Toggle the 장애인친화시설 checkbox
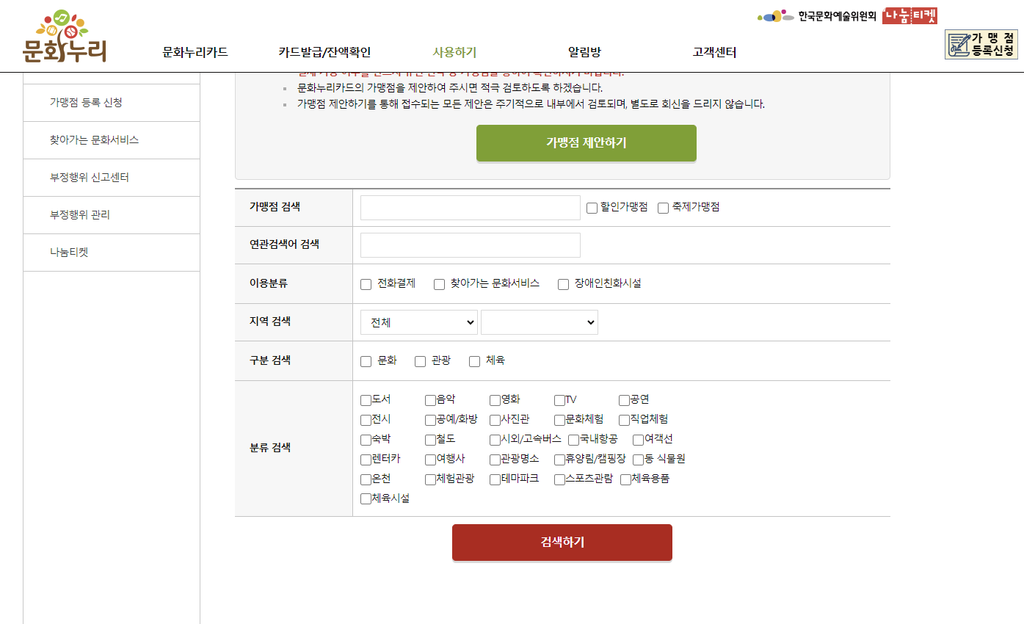 point(564,285)
